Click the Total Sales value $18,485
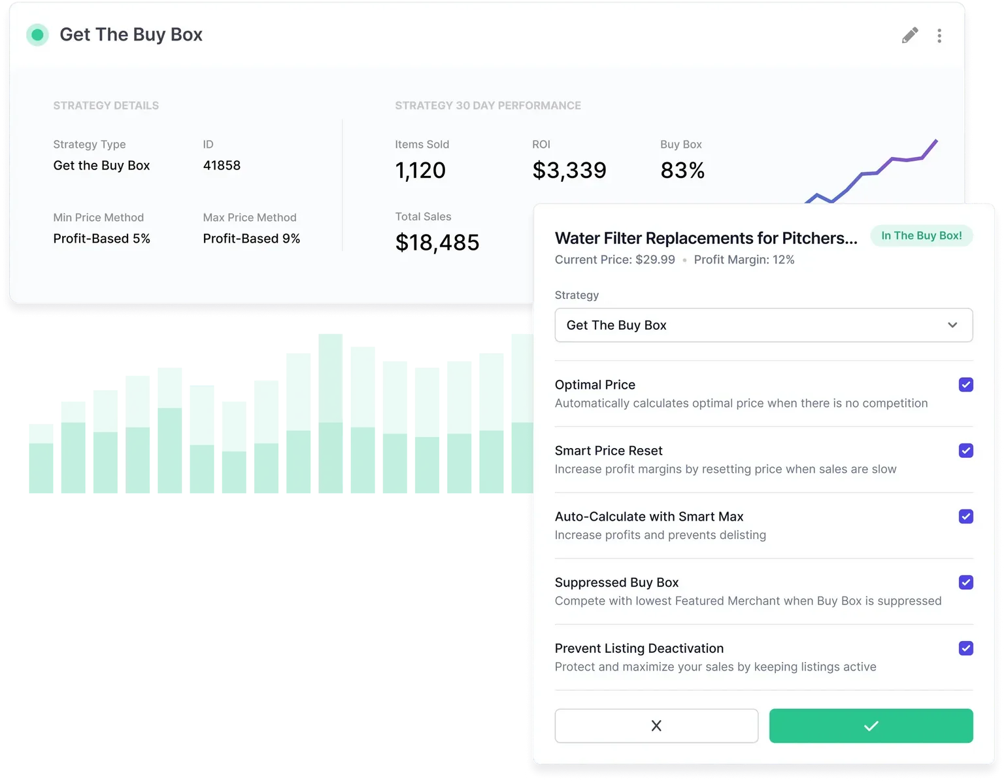The width and height of the screenshot is (1004, 781). coord(437,243)
